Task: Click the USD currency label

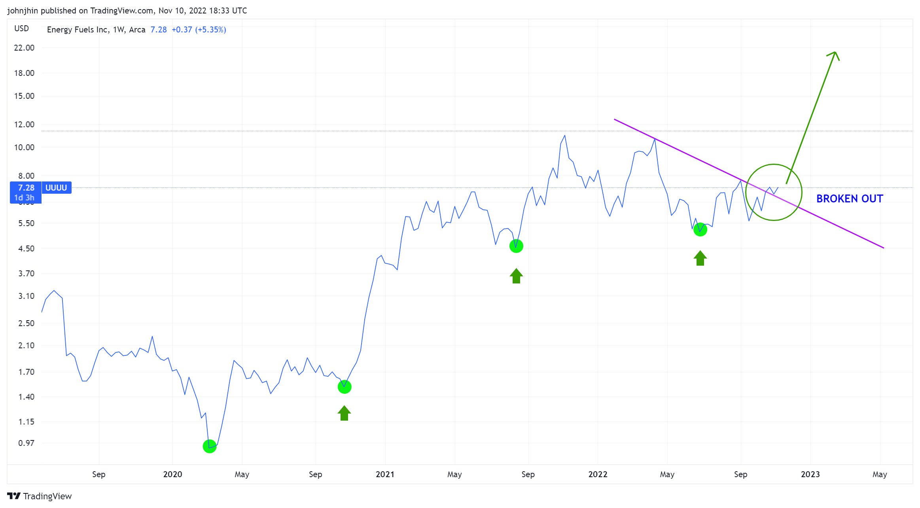Action: click(x=21, y=28)
